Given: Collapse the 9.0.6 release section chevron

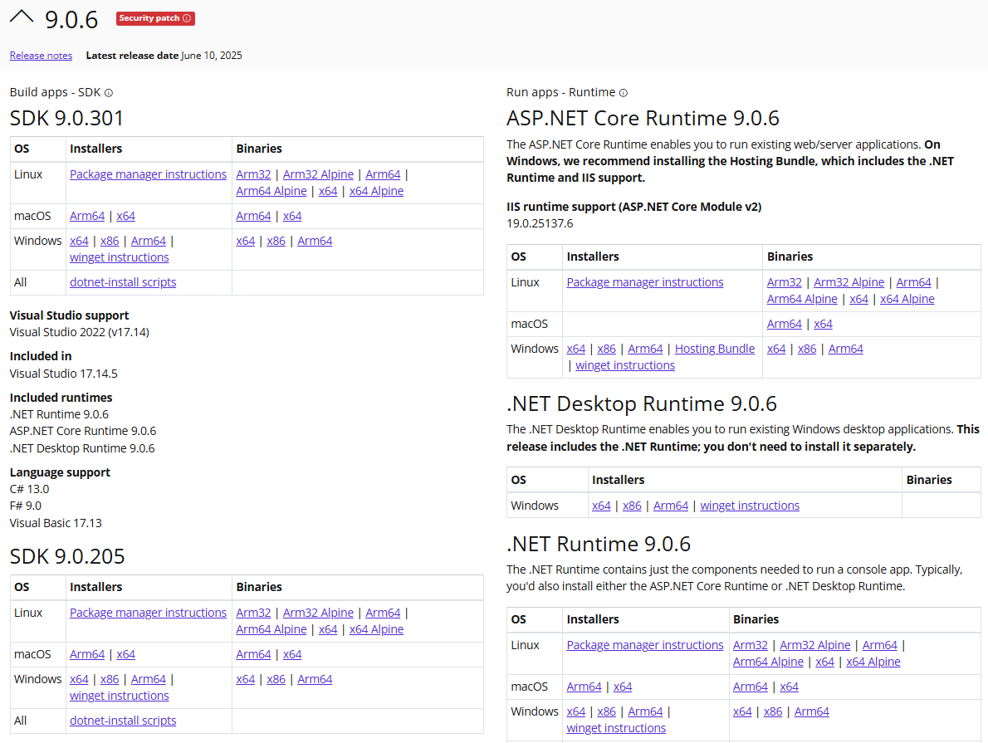Looking at the screenshot, I should 21,17.
